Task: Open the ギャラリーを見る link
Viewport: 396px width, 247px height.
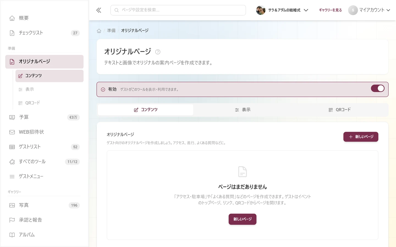Action: point(330,10)
